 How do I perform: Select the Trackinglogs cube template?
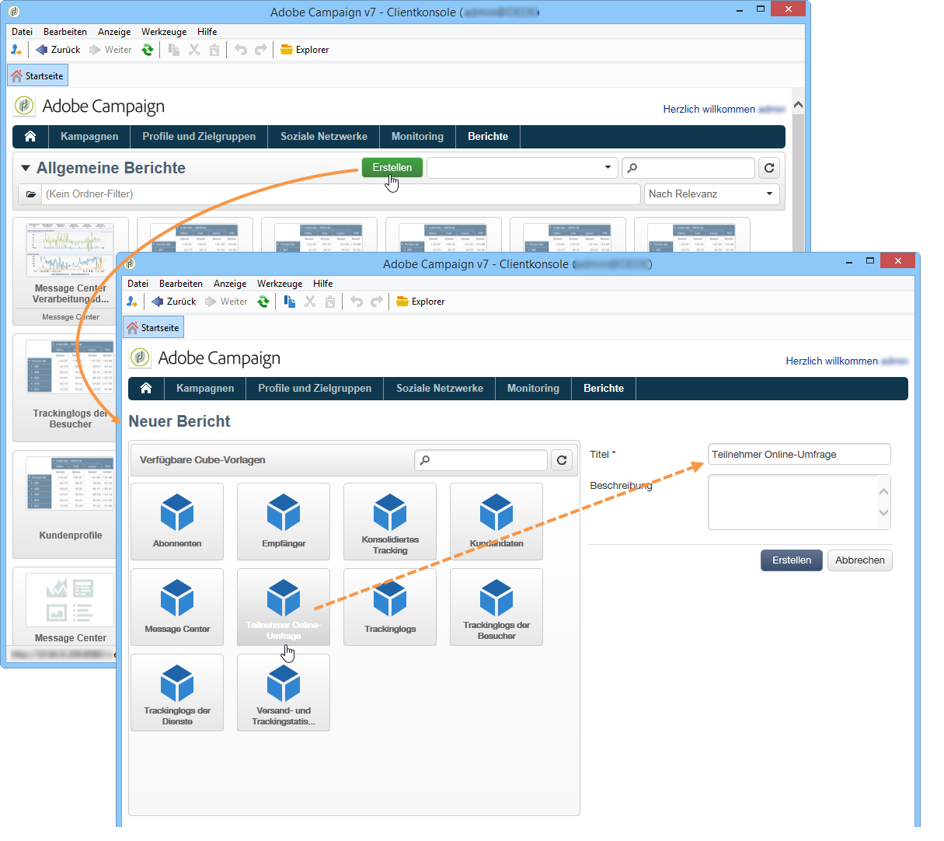(x=390, y=607)
